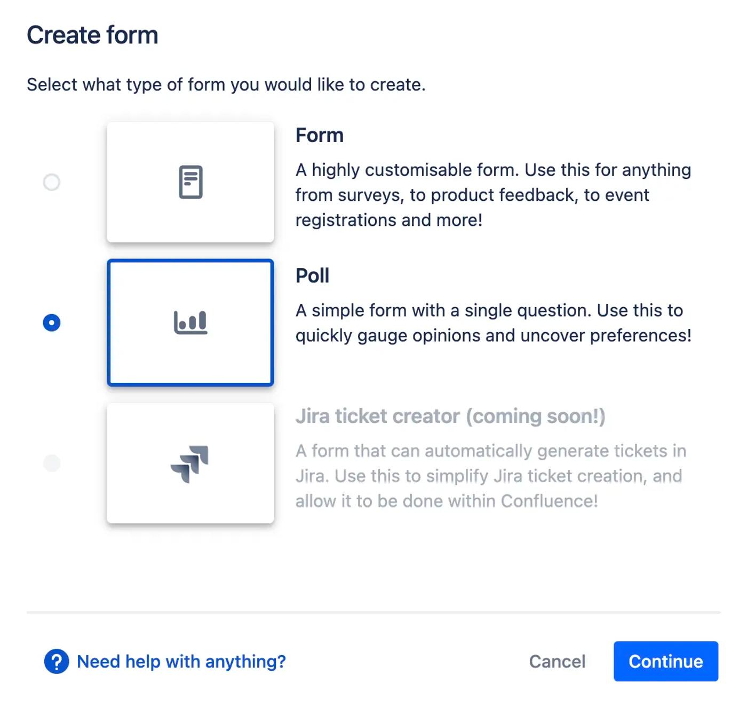Click the 'Poll' option title

click(313, 276)
